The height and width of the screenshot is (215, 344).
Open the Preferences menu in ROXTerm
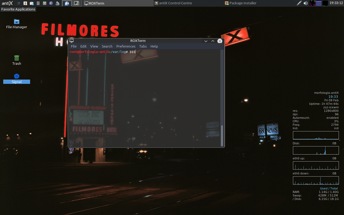[x=126, y=46]
